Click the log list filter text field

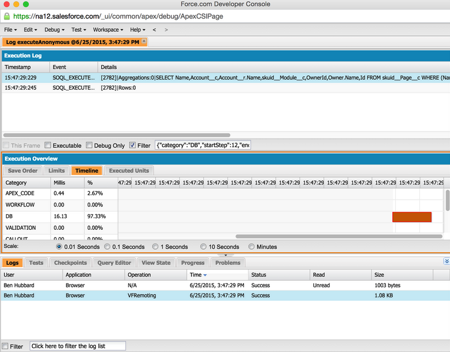[x=78, y=346]
